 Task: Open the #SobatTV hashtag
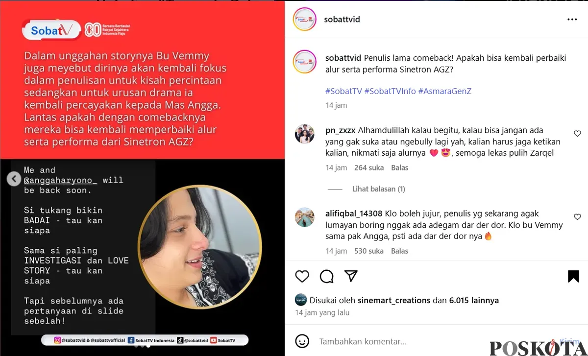[343, 91]
